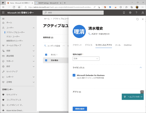
Task: Switch to MDATP Settings browser tab
Action: click(48, 3)
